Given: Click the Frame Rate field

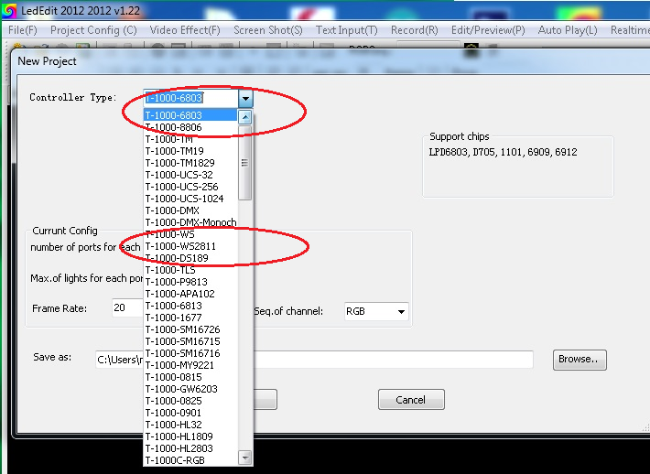Looking at the screenshot, I should (127, 307).
